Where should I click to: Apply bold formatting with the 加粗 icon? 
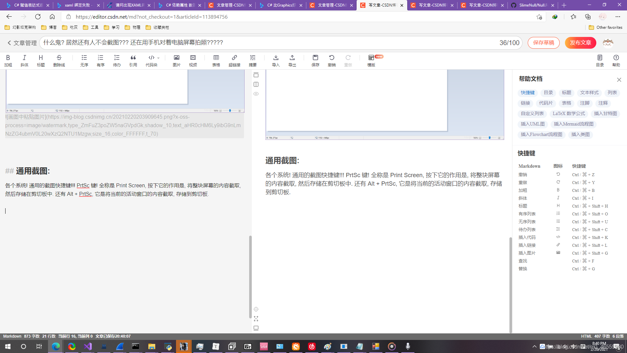tap(8, 61)
